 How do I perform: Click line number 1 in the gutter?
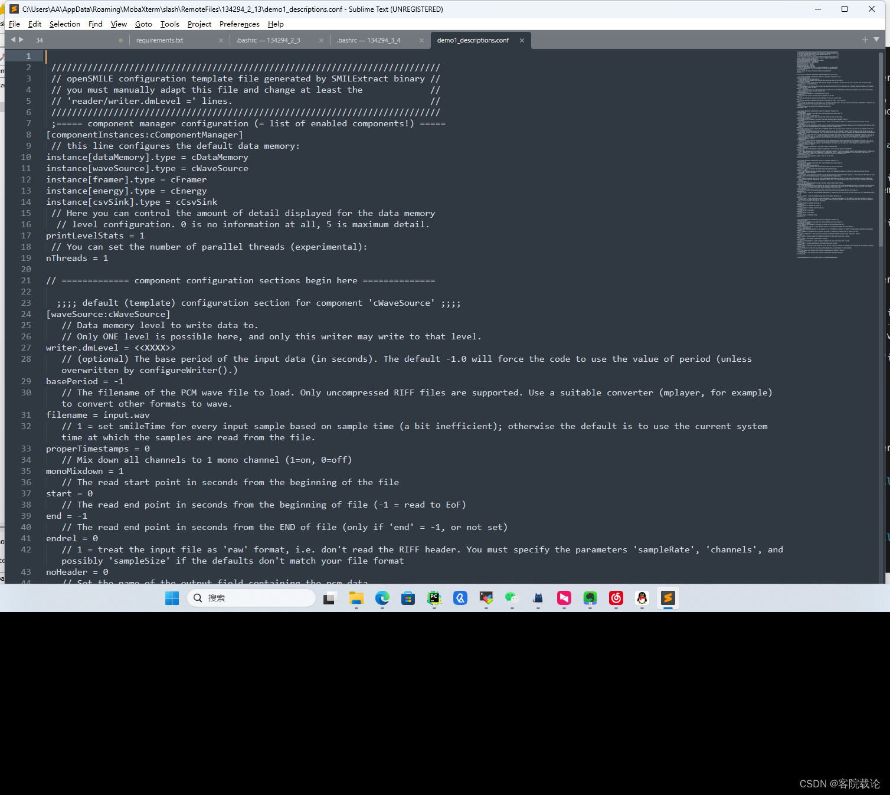pyautogui.click(x=28, y=56)
